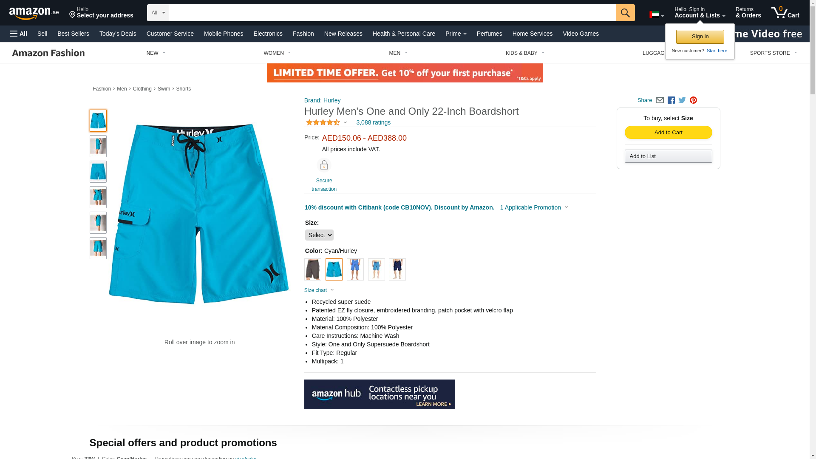Select the navy blue color swatch
816x459 pixels.
[x=397, y=269]
